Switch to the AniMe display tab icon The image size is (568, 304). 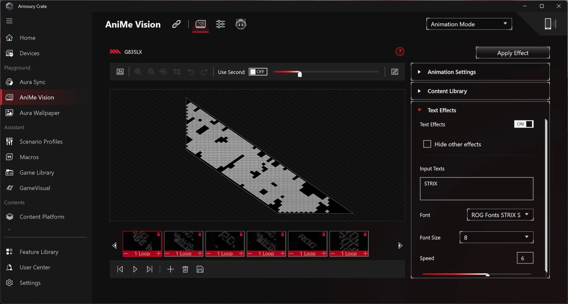[x=201, y=24]
